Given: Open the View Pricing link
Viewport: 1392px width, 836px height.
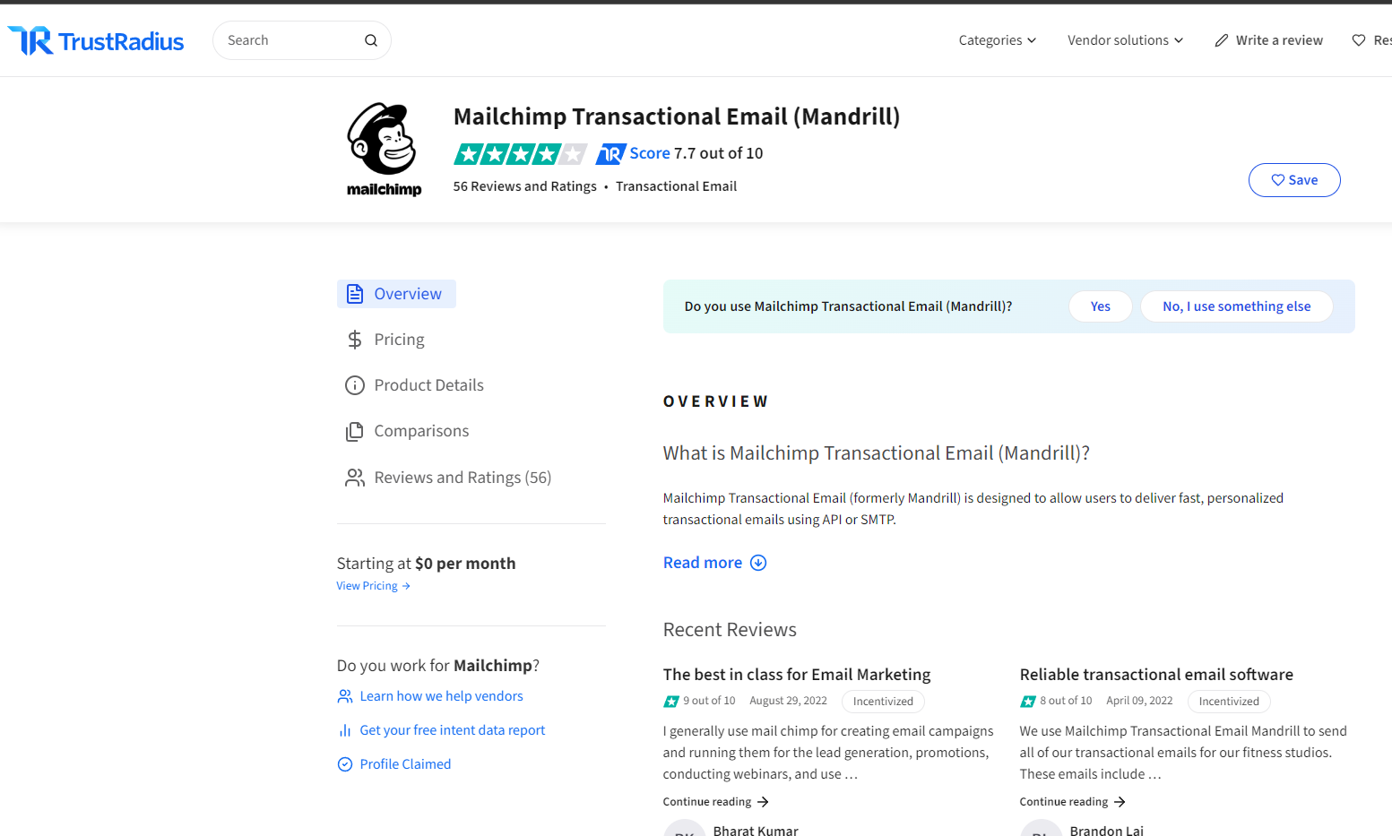Looking at the screenshot, I should pyautogui.click(x=373, y=586).
